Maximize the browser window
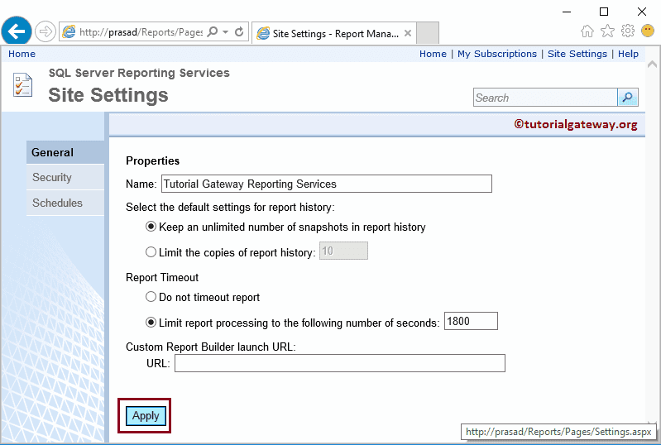The image size is (661, 445). coord(604,12)
